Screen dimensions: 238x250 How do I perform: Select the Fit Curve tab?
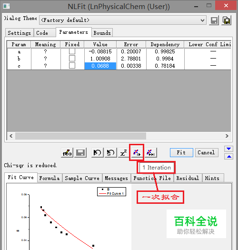pos(21,177)
